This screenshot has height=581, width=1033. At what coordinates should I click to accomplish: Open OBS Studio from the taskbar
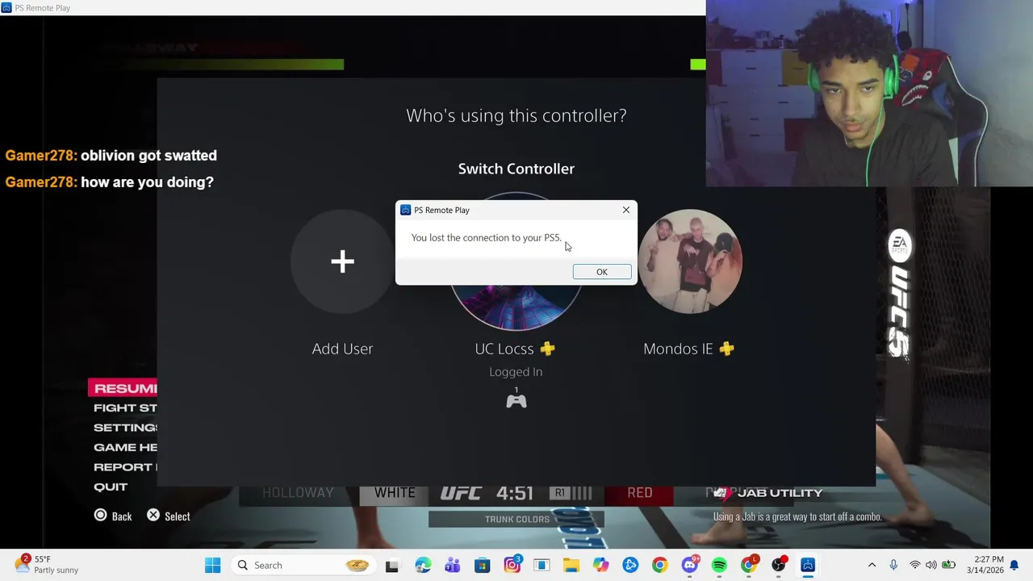click(778, 565)
